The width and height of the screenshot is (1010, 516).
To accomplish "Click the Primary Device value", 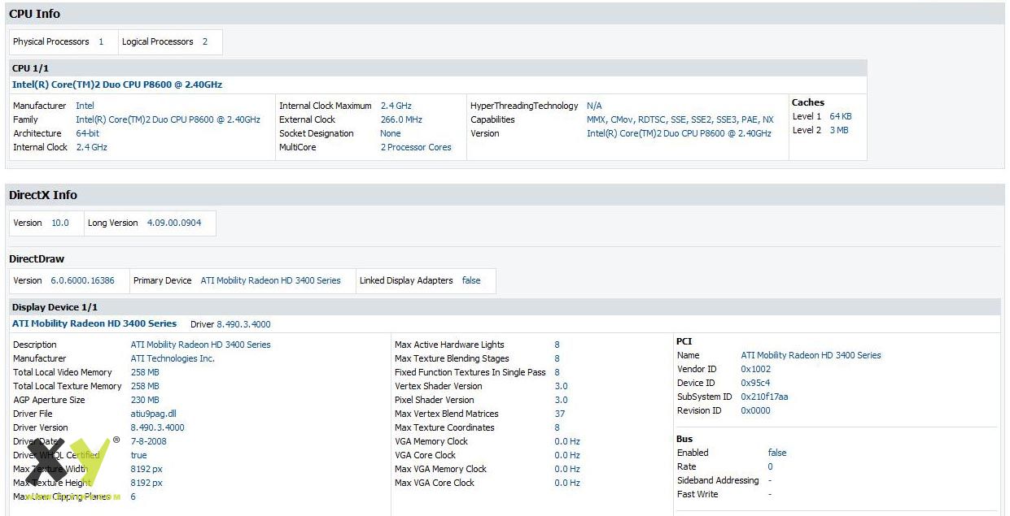I will 271,280.
